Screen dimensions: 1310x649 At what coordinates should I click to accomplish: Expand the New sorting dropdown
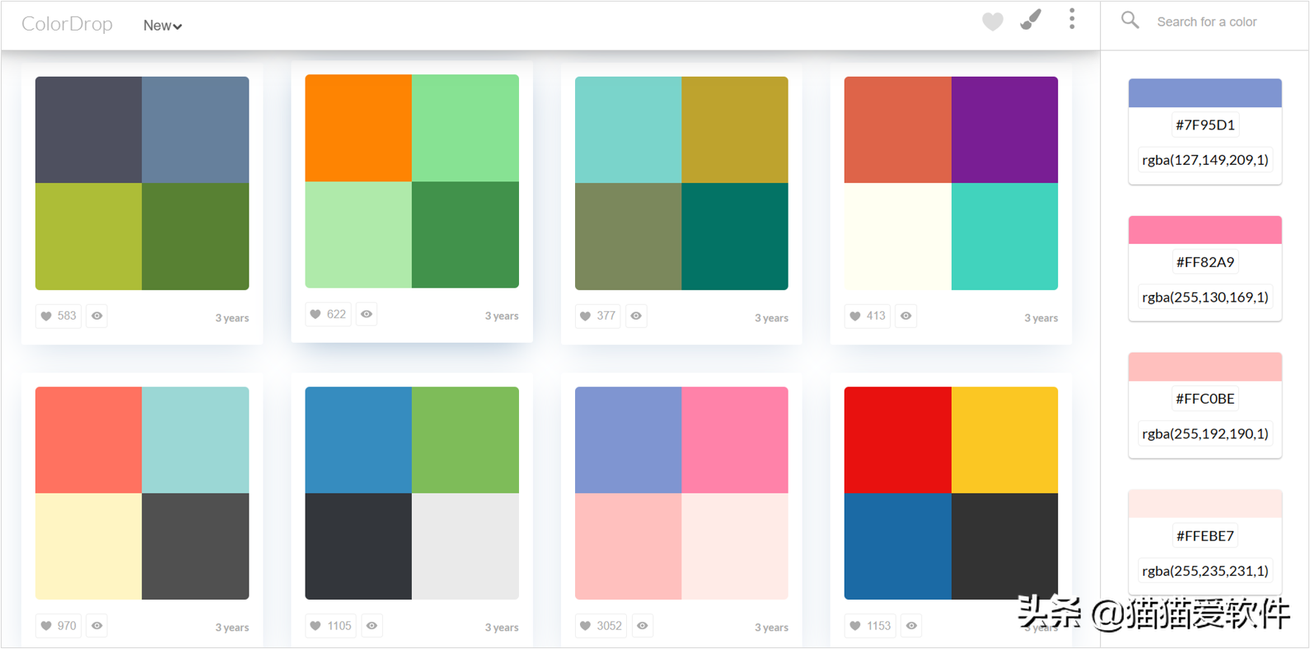point(162,26)
